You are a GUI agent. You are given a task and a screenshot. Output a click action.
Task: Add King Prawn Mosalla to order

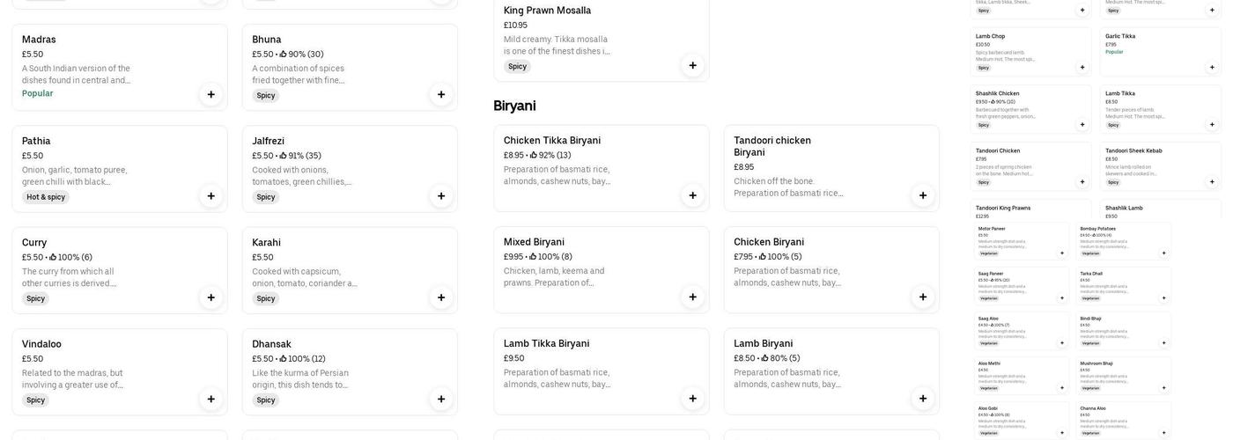click(x=692, y=65)
